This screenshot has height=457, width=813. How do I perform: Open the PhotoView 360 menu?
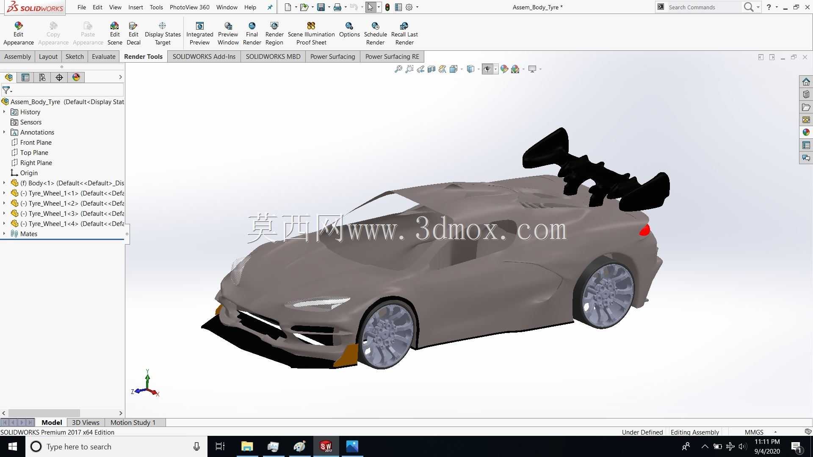[189, 7]
